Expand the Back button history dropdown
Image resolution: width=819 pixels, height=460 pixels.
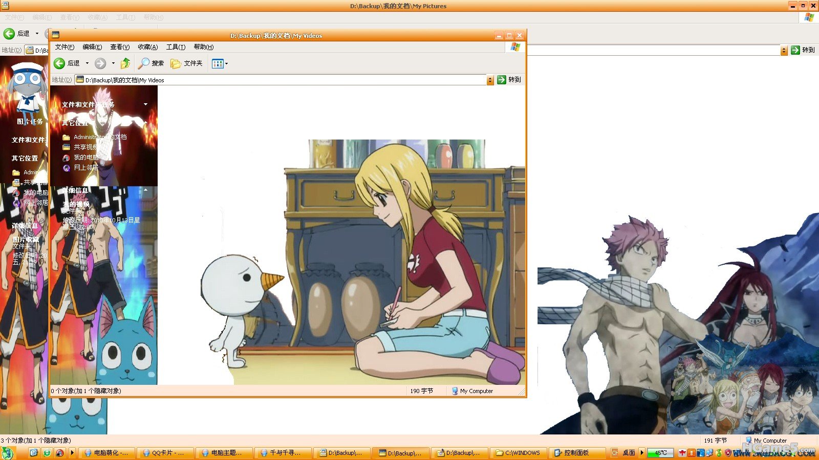[x=87, y=63]
